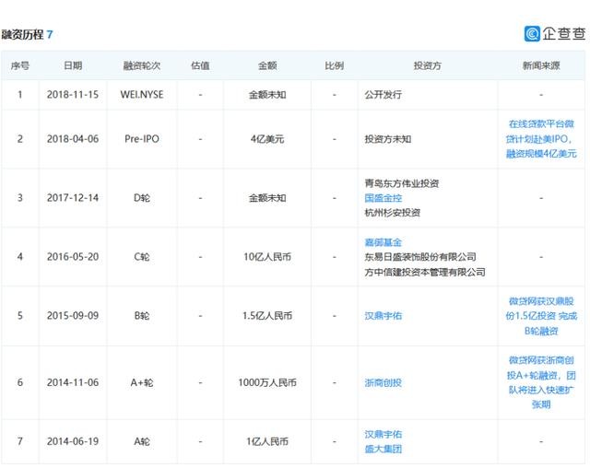This screenshot has height=468, width=590.
Task: Select the C轮 round cell
Action: 142,257
